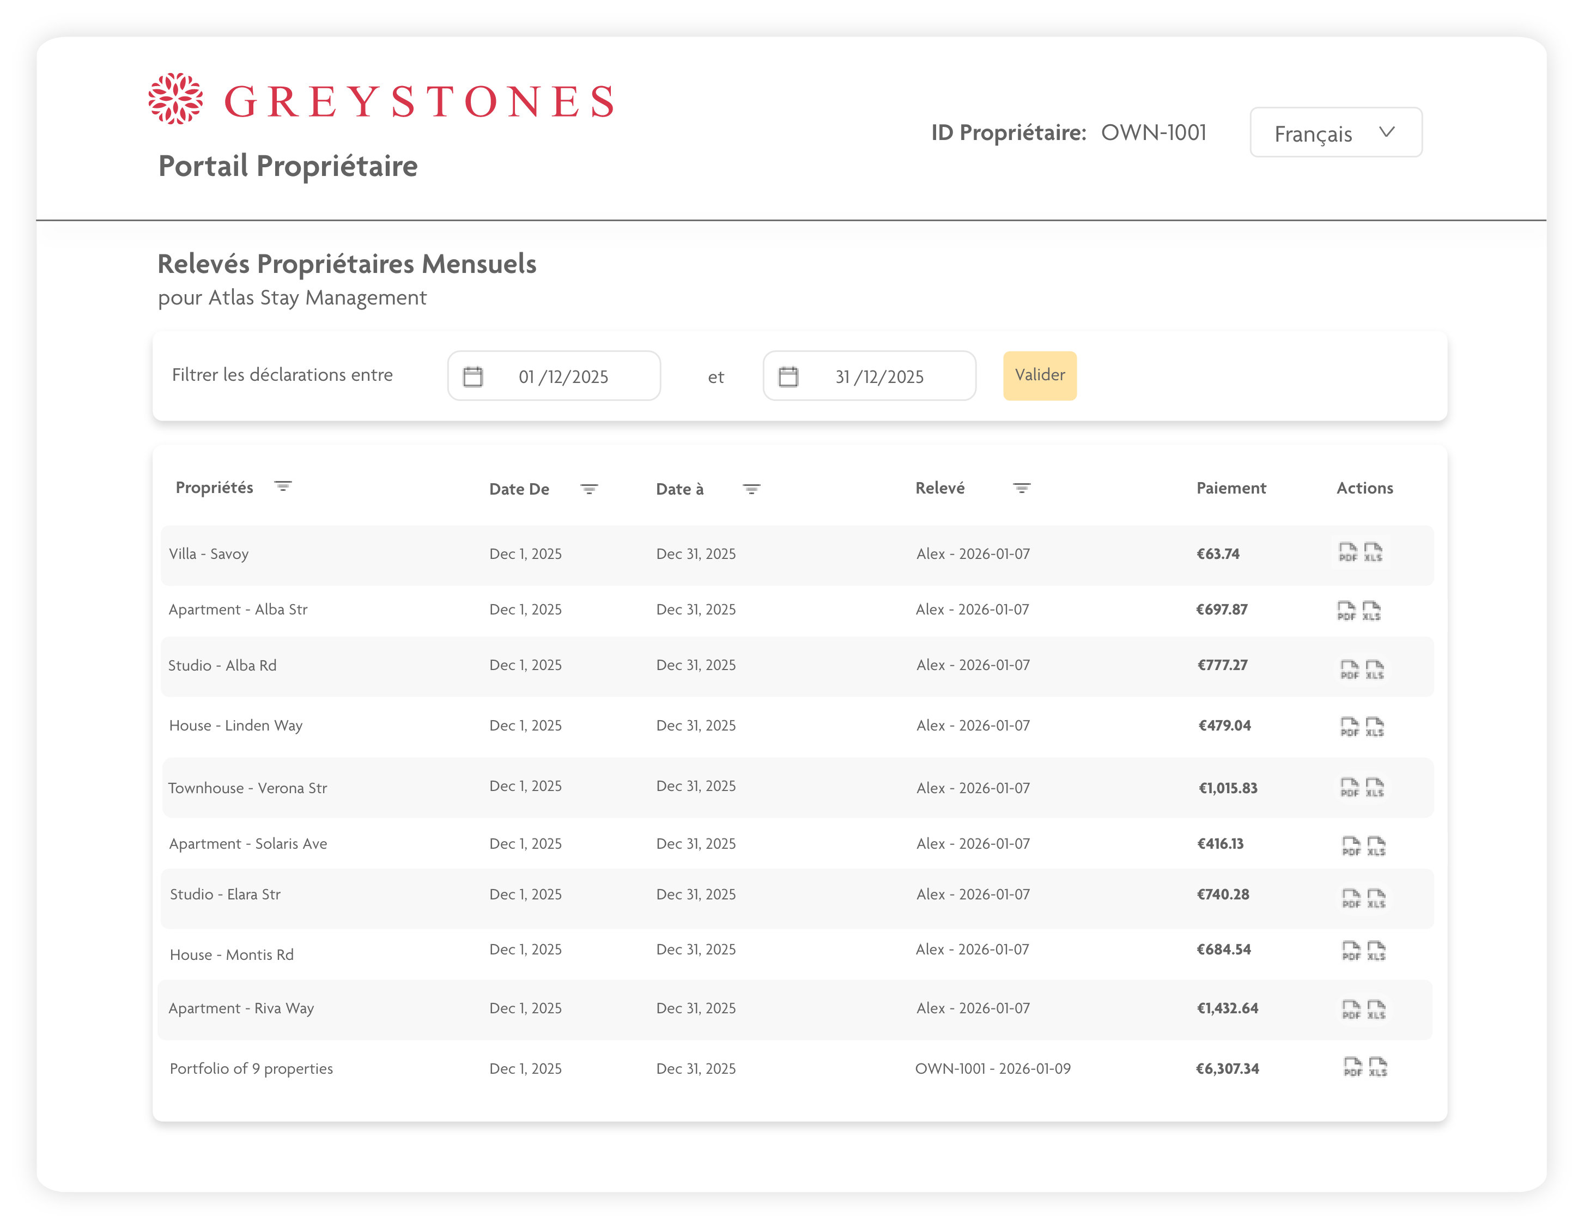Open the Date à column filter
This screenshot has width=1584, height=1229.
[751, 489]
